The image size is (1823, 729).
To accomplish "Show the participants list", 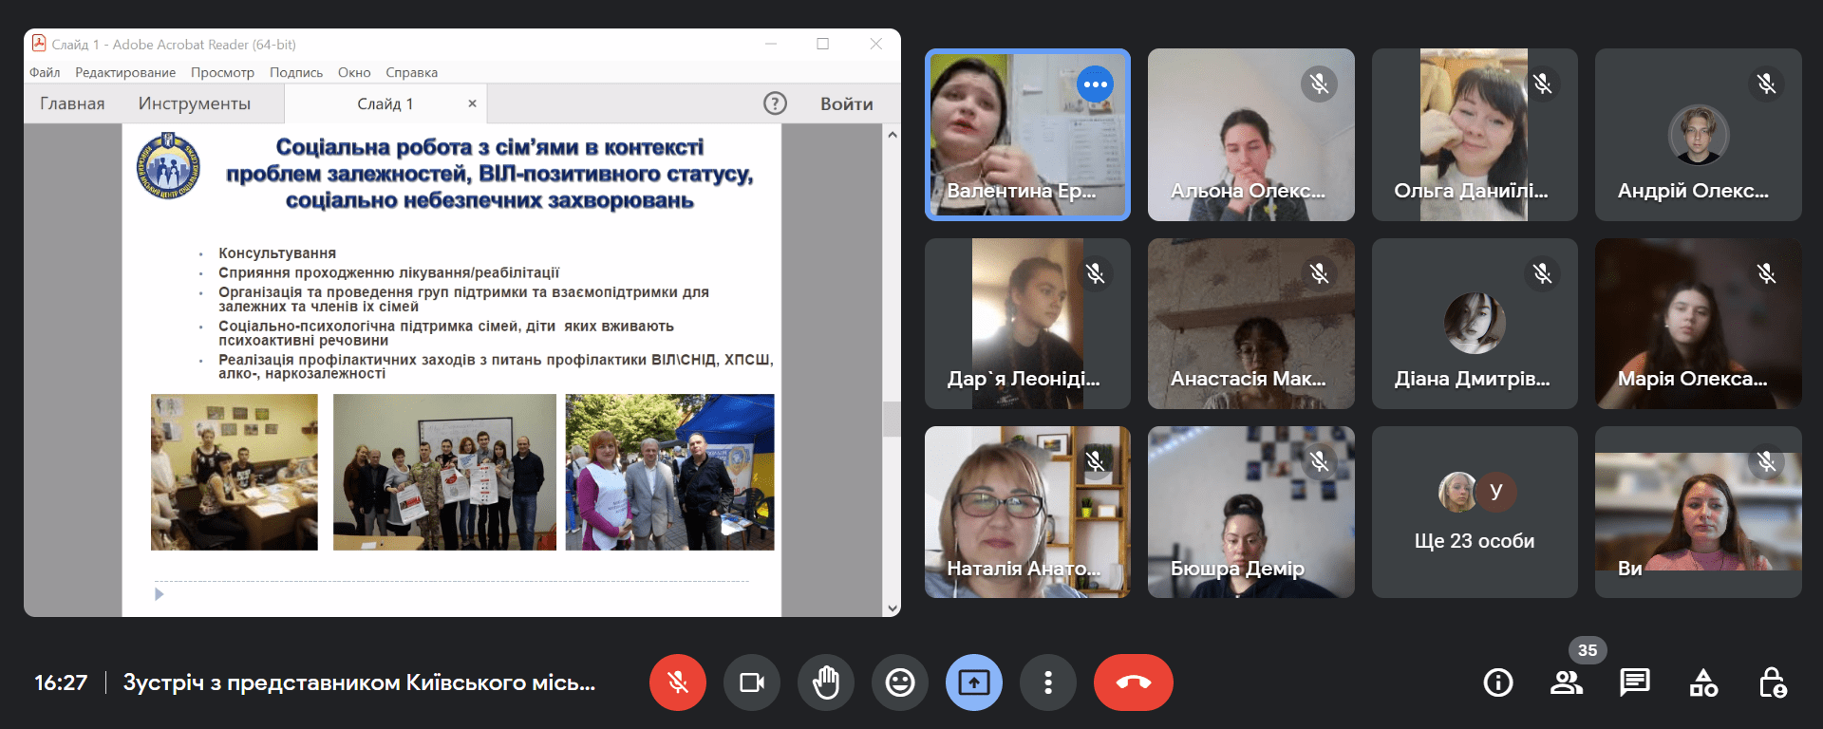I will tap(1567, 682).
